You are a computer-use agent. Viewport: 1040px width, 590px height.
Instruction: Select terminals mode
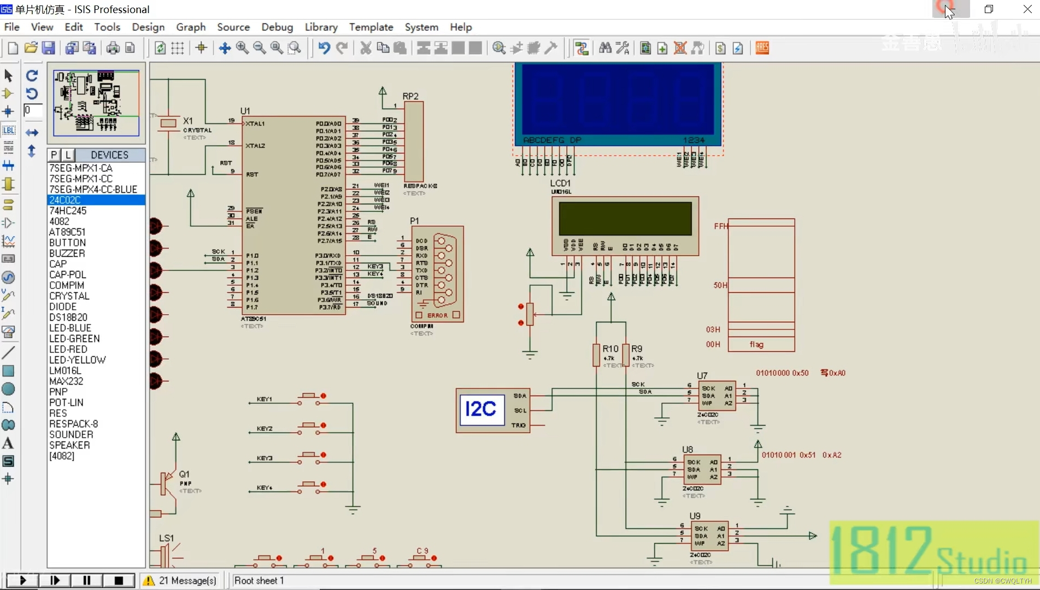(8, 205)
